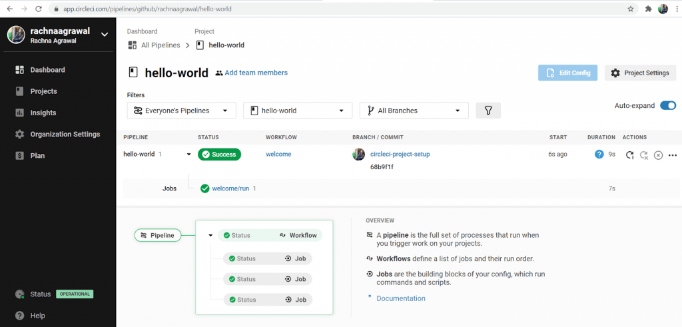
Task: Bookmark this page with the star icon
Action: (x=630, y=9)
